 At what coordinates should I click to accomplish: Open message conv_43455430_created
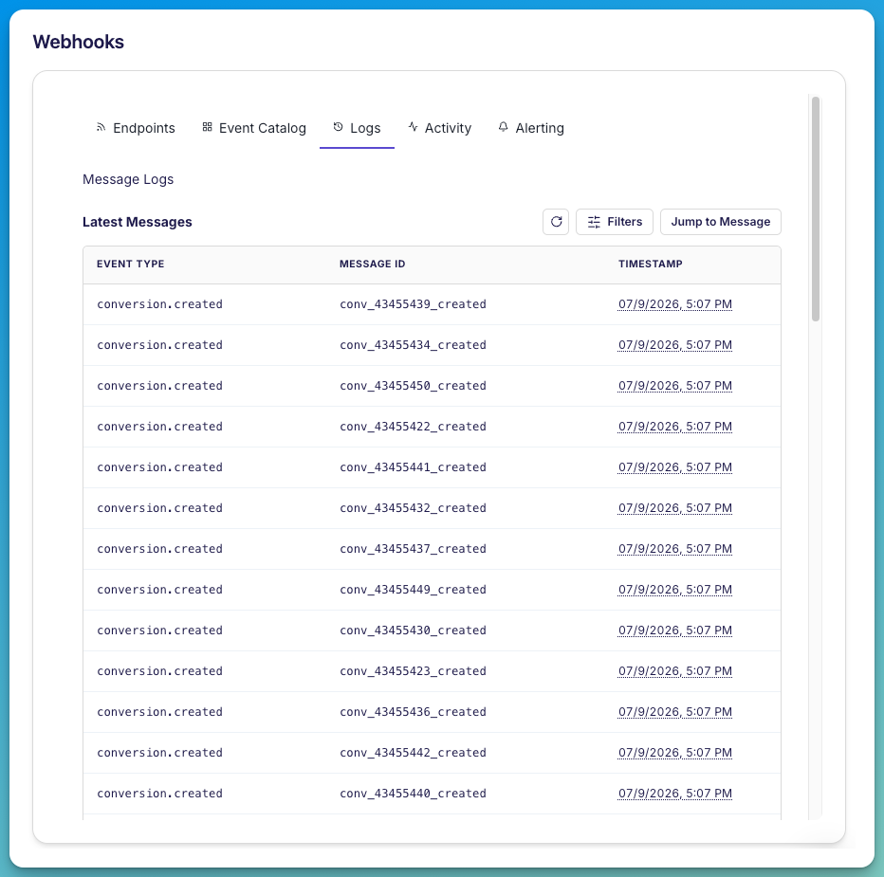click(413, 630)
